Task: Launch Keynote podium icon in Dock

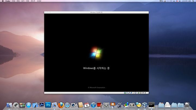Action: [x=113, y=105]
